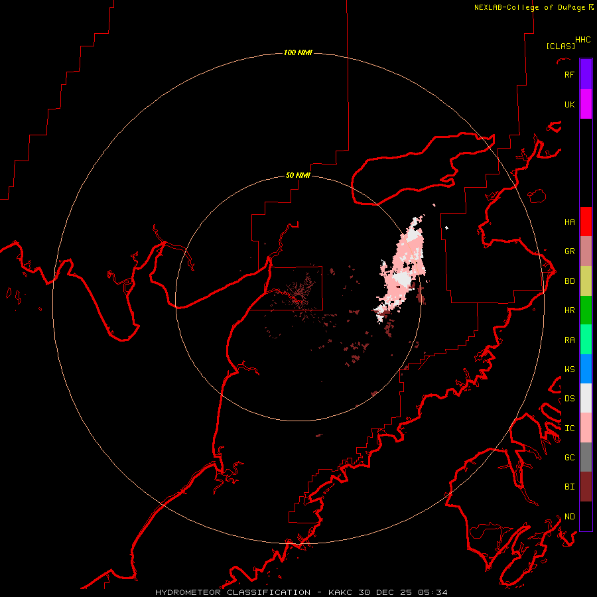Screen dimensions: 597x597
Task: Click the BD legend label
Action: coord(569,281)
